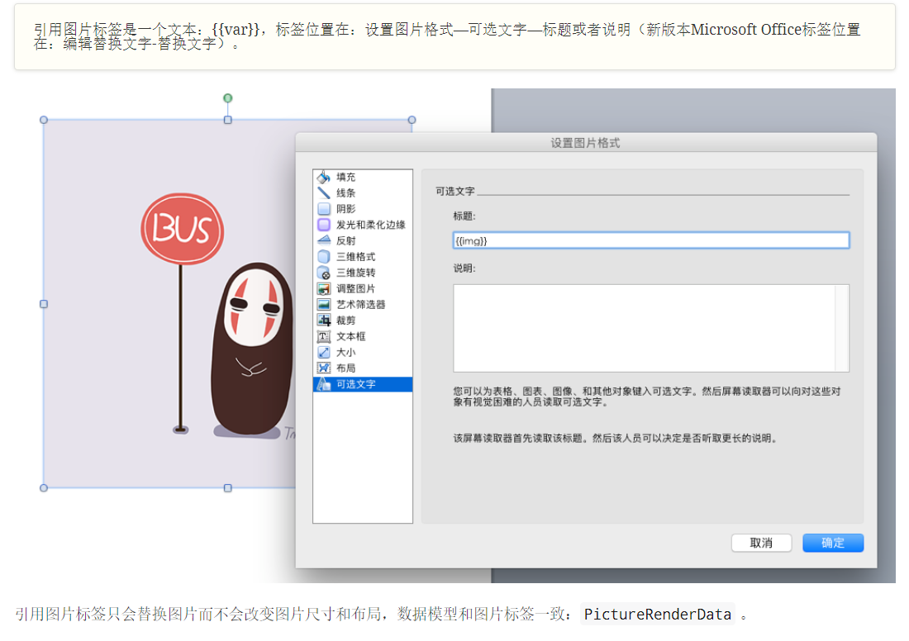
Task: Select the highlighted 可选文字 category
Action: (355, 383)
